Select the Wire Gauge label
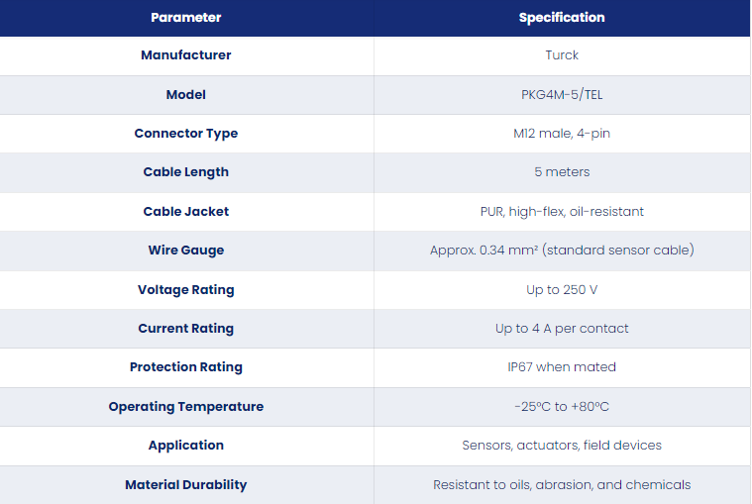The width and height of the screenshot is (752, 504). [186, 251]
